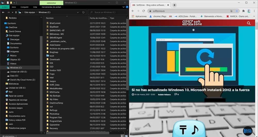Open article about Windows 10 20H2

coord(191,90)
